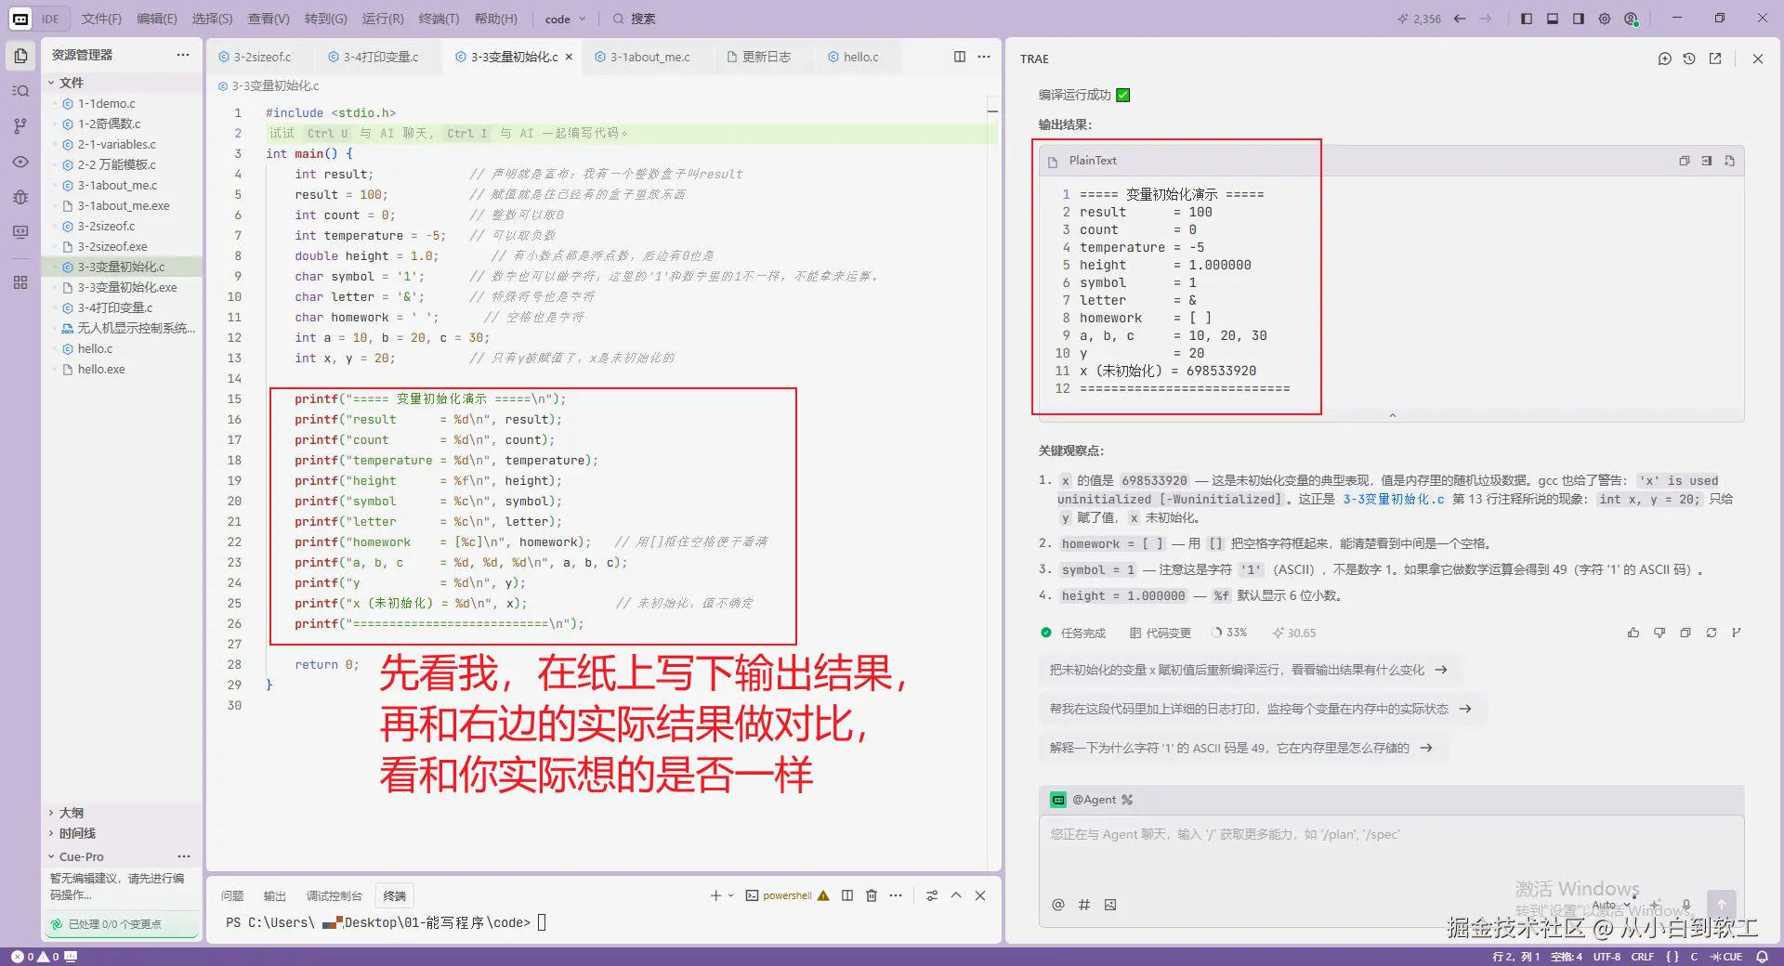Click the @ mention icon in chat input
Screen dimensions: 1784x966
pos(1058,905)
